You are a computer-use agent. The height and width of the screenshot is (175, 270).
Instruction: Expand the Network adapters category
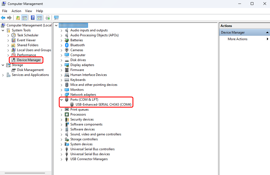coord(61,95)
